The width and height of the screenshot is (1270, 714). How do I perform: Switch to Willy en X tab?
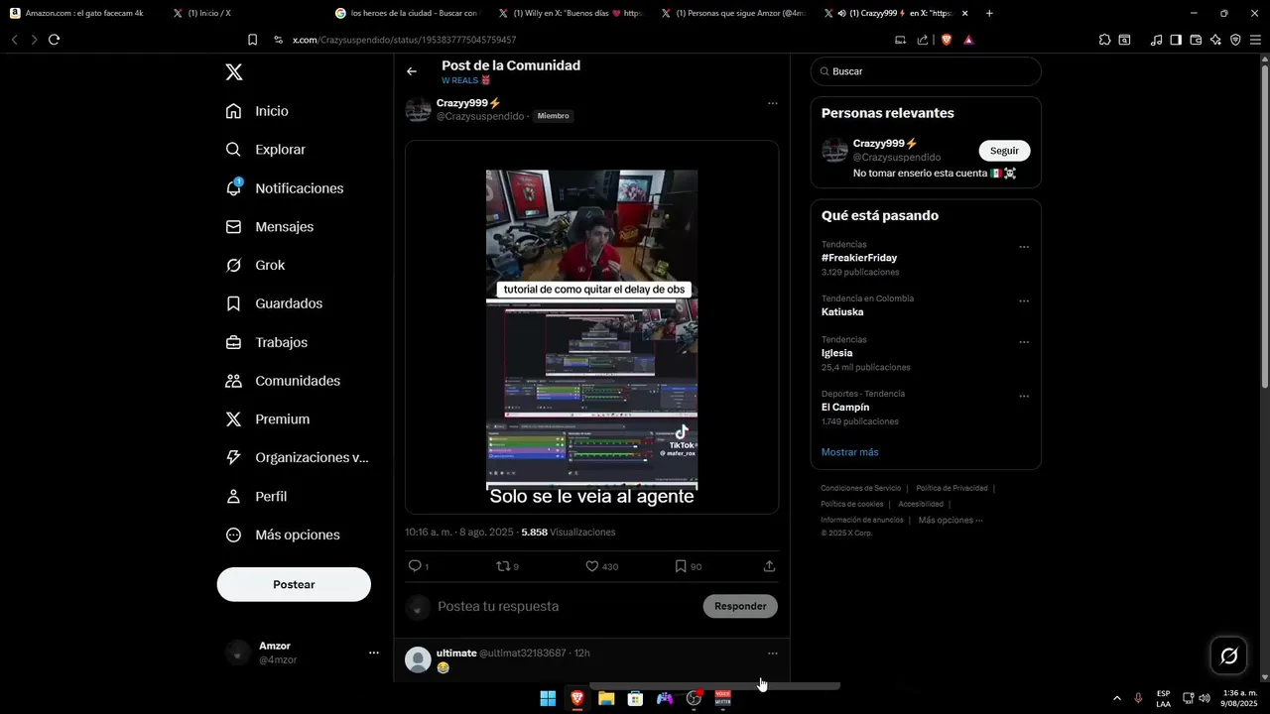tap(571, 13)
